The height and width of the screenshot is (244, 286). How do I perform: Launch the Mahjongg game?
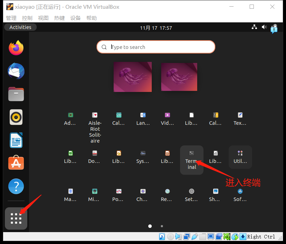tap(70, 195)
